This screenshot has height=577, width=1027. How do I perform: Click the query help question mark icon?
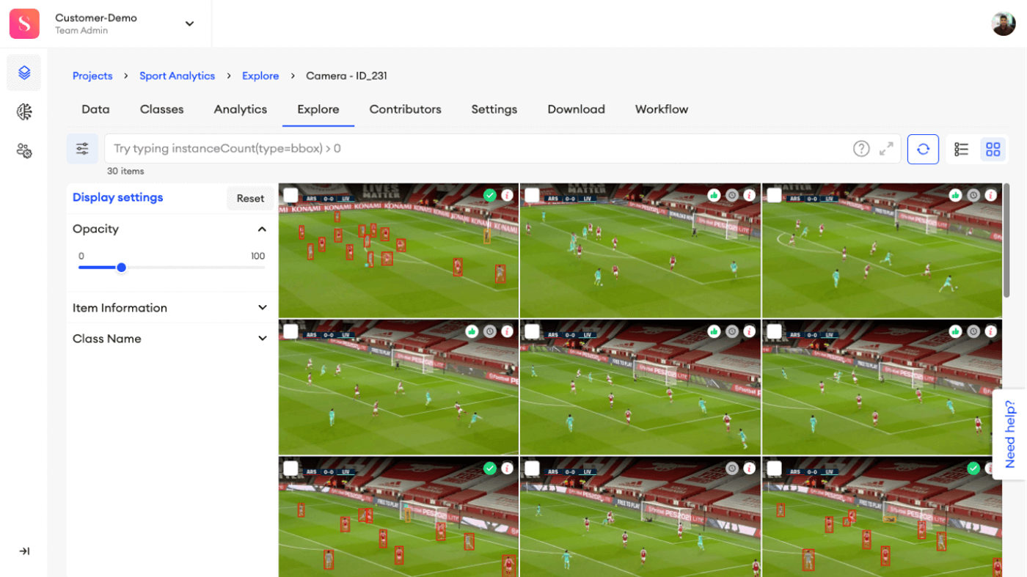[861, 149]
